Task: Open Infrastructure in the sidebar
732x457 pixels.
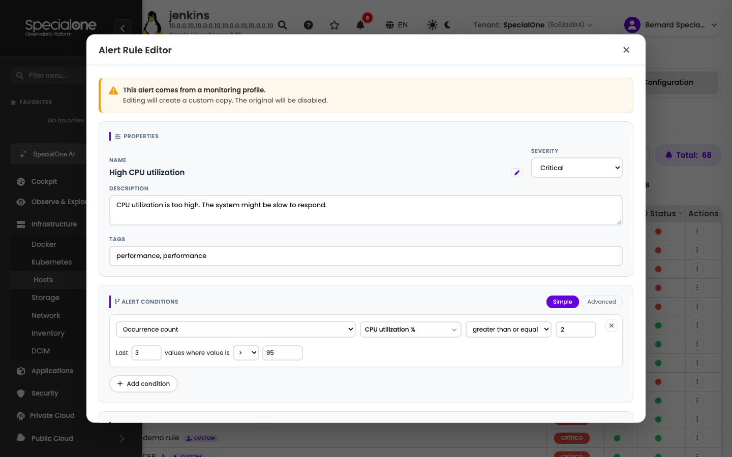Action: point(54,224)
